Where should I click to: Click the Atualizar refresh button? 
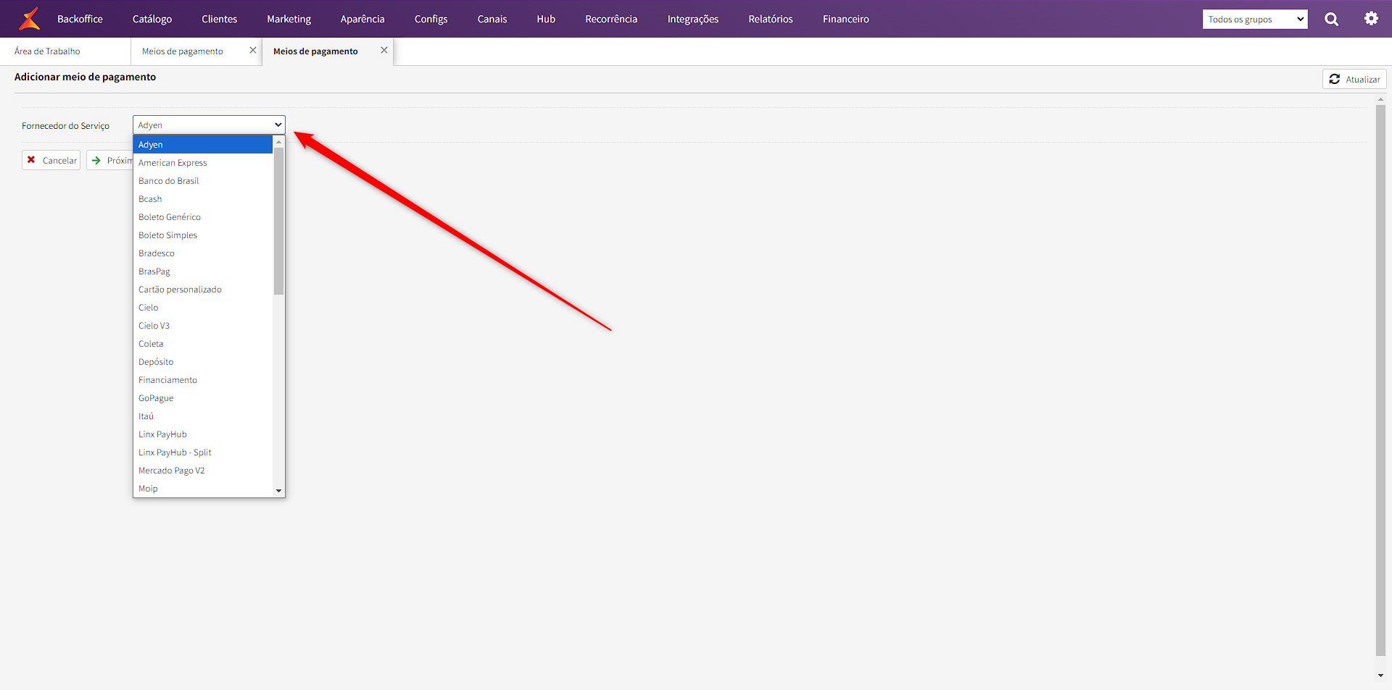(x=1354, y=79)
